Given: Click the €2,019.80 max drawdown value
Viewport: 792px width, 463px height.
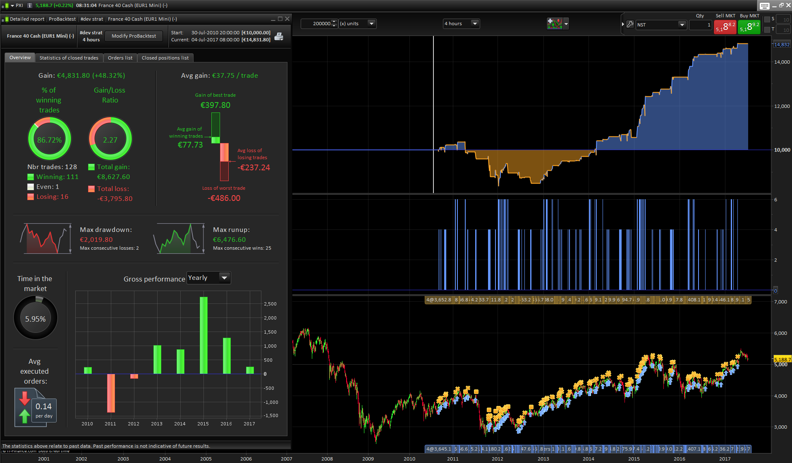Looking at the screenshot, I should click(96, 240).
